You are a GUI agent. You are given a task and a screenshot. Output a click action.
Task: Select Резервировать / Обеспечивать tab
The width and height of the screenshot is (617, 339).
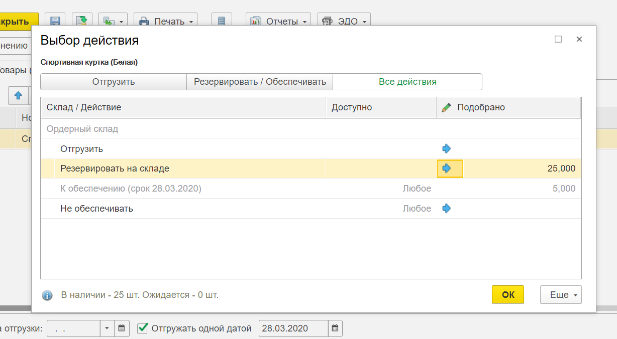(x=260, y=82)
